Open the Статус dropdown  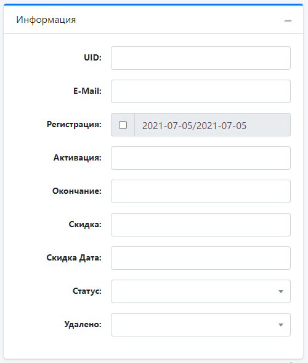click(201, 291)
